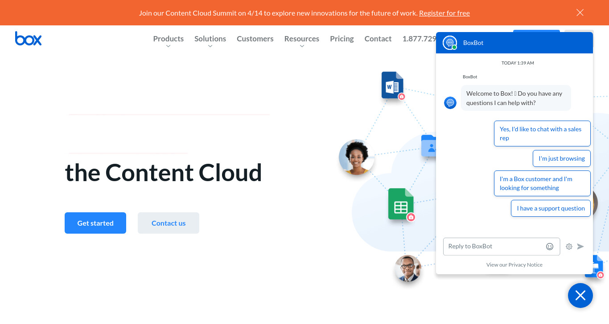Close the chat with the round X button

click(x=580, y=296)
